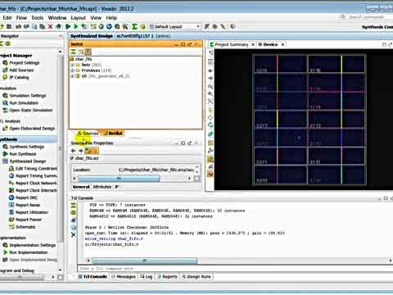Switch to the Sources tab
Viewport: 393px width, 295px height.
pyautogui.click(x=88, y=134)
